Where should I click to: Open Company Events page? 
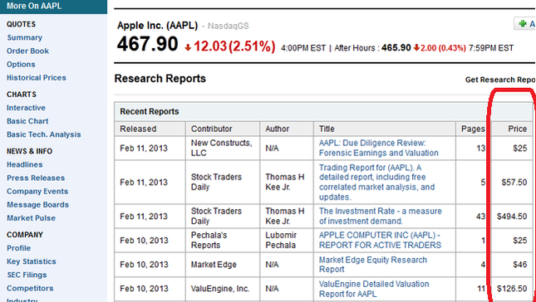(x=37, y=191)
